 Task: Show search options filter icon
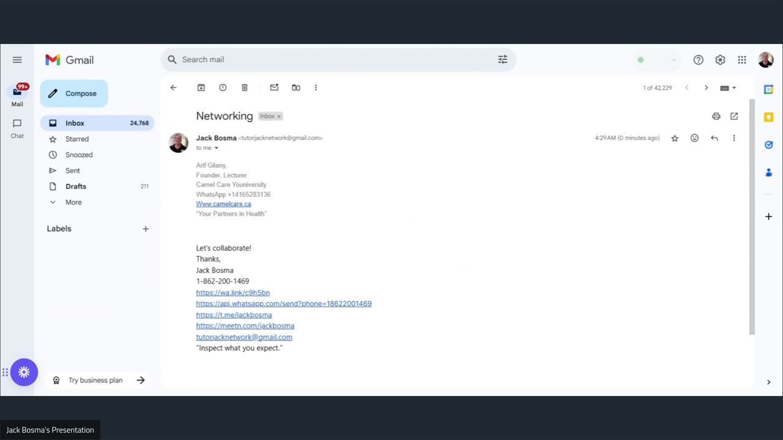(503, 59)
